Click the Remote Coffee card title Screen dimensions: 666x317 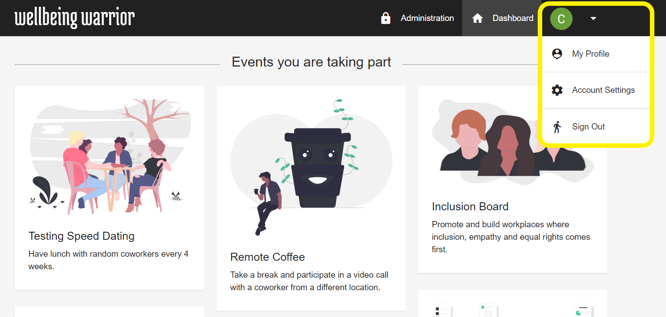[x=267, y=257]
